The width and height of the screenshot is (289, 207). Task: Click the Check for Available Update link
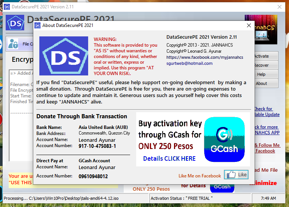(266, 111)
